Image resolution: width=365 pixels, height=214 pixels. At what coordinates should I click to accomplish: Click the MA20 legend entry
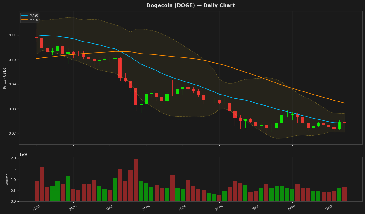pyautogui.click(x=30, y=15)
